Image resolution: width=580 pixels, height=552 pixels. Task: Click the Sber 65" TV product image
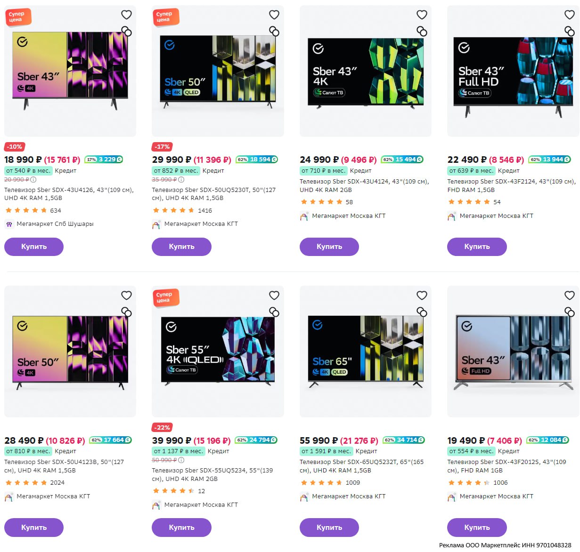[365, 351]
